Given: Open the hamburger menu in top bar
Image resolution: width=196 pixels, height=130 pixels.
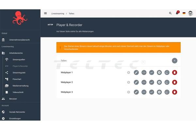Looking at the screenshot, I should point(45,13).
